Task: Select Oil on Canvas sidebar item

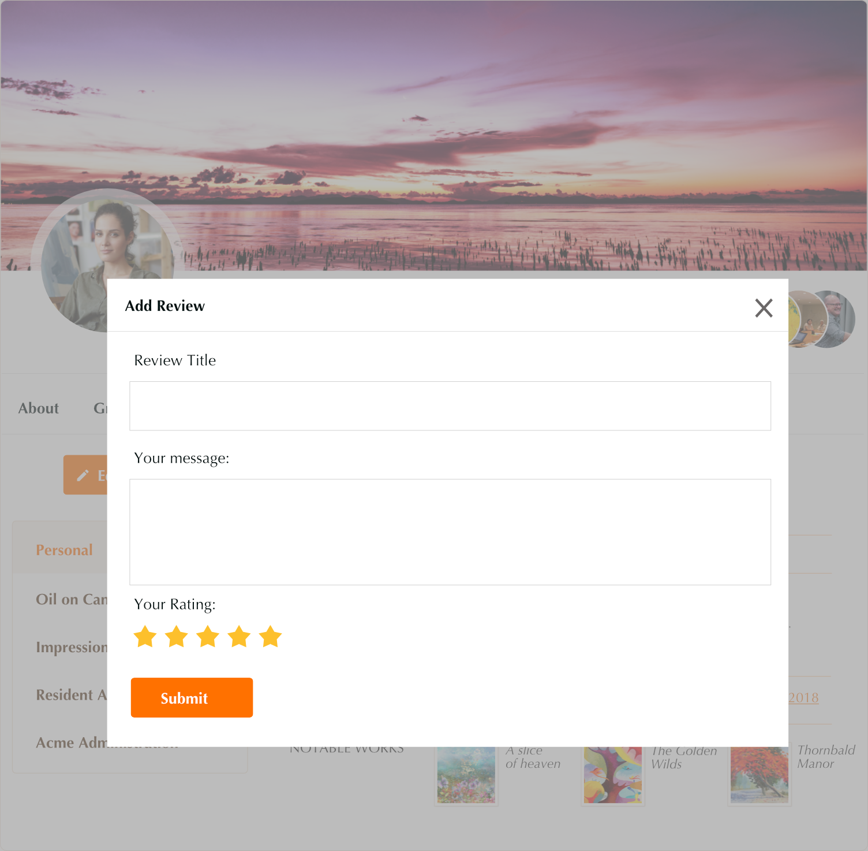Action: pyautogui.click(x=72, y=599)
